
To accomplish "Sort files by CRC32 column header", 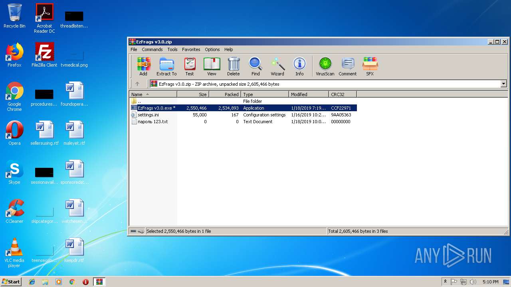I will (x=343, y=94).
